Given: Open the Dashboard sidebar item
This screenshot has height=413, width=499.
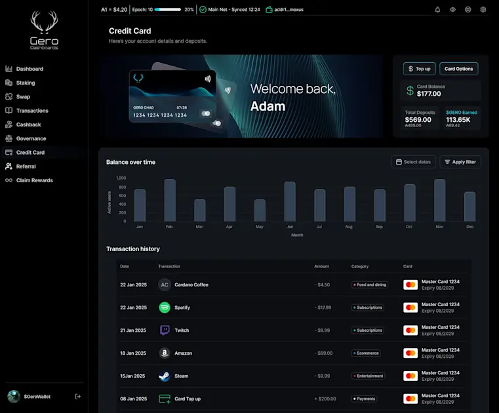Looking at the screenshot, I should click(x=24, y=69).
